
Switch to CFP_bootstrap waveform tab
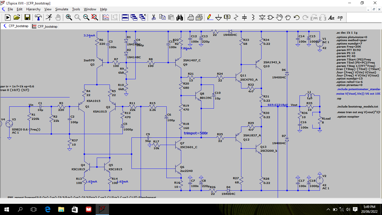pyautogui.click(x=45, y=26)
